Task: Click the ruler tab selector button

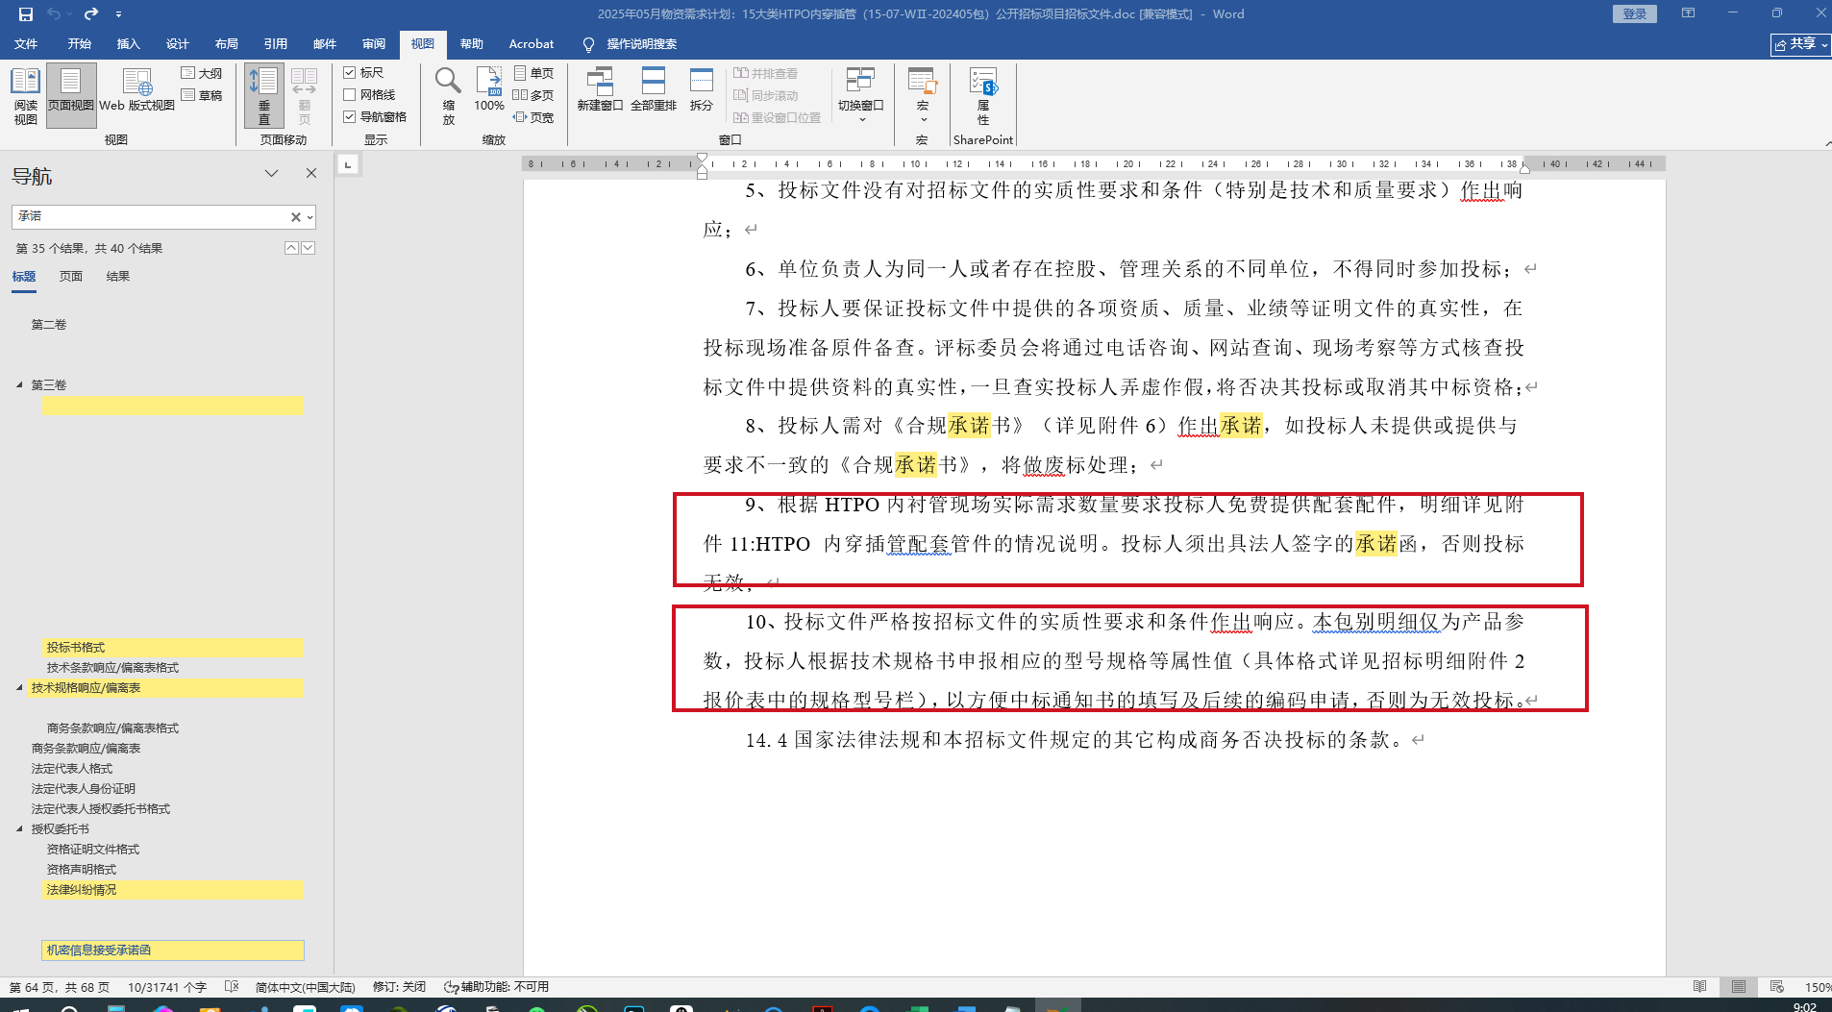Action: pos(348,165)
